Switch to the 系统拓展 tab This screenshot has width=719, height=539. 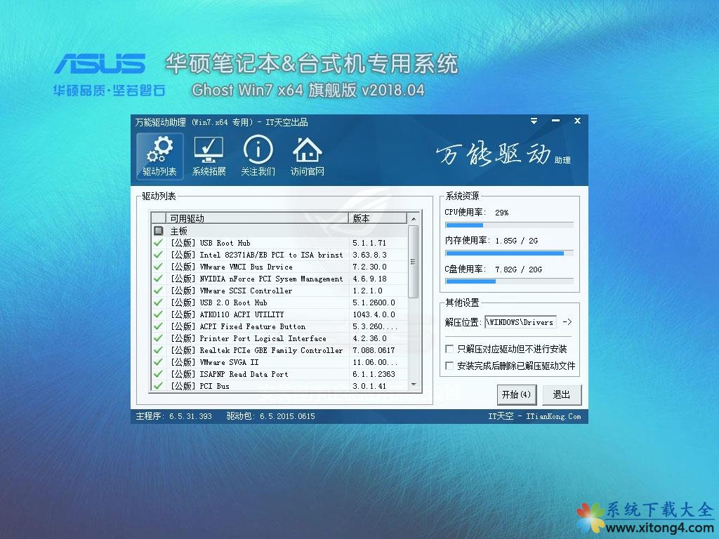click(x=209, y=157)
